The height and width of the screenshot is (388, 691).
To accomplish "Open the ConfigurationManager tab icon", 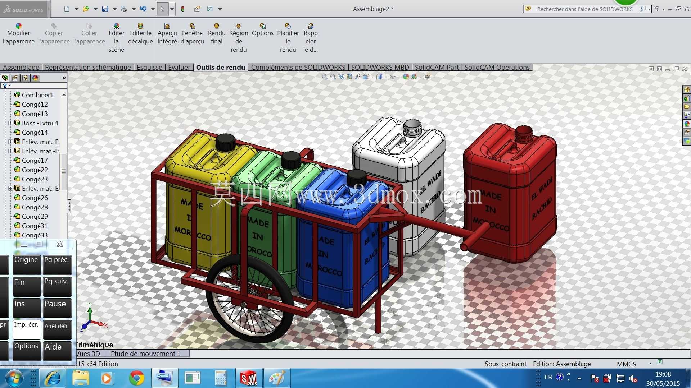I will [x=25, y=78].
